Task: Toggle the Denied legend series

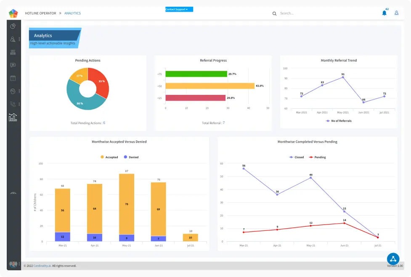Action: click(x=131, y=157)
